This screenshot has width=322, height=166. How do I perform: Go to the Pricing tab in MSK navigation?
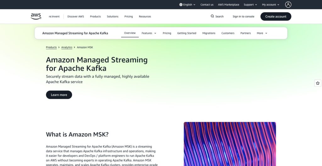pos(167,33)
